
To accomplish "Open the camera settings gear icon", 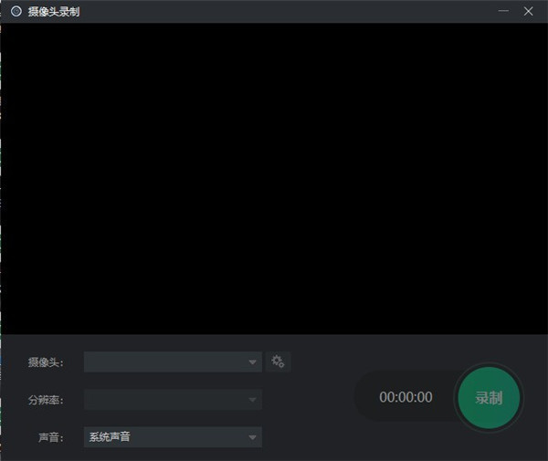I will (278, 362).
